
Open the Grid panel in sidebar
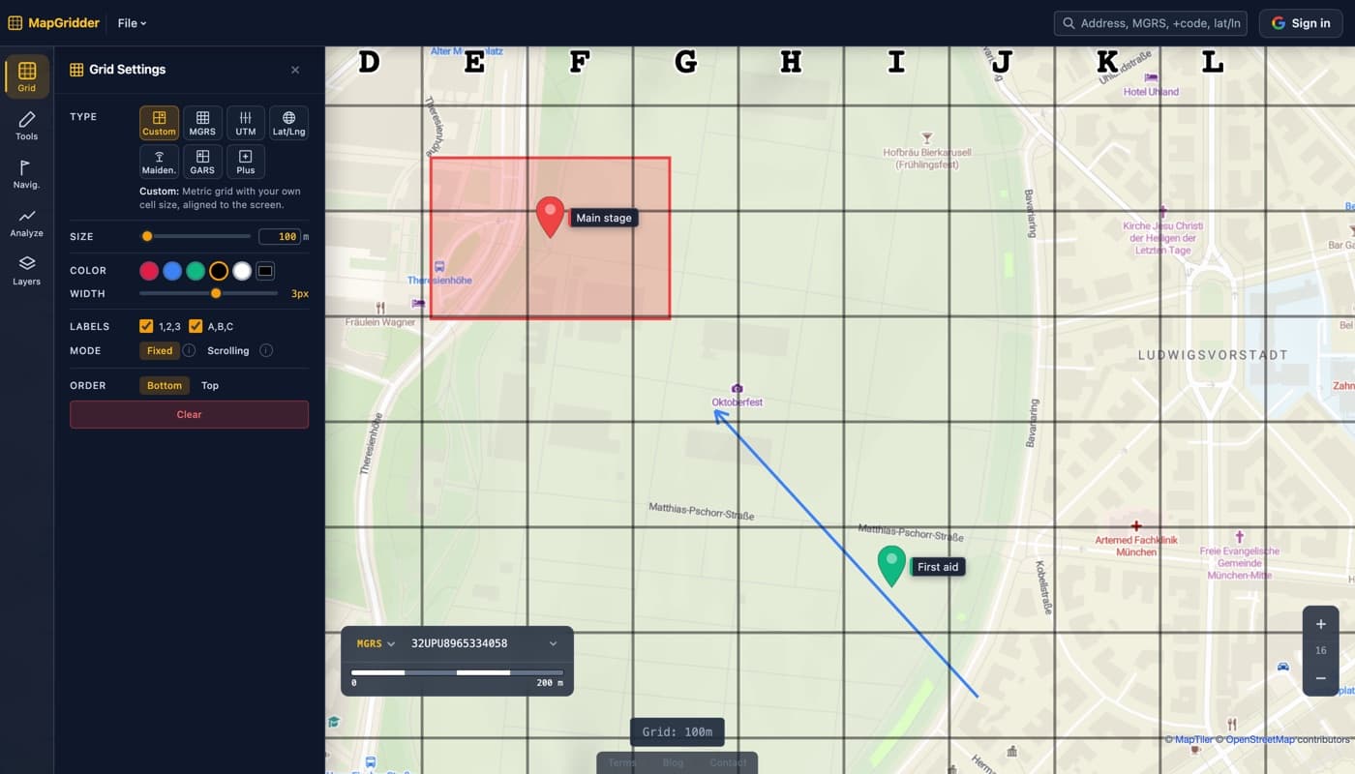26,77
